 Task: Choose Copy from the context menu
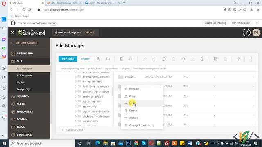tap(142, 96)
